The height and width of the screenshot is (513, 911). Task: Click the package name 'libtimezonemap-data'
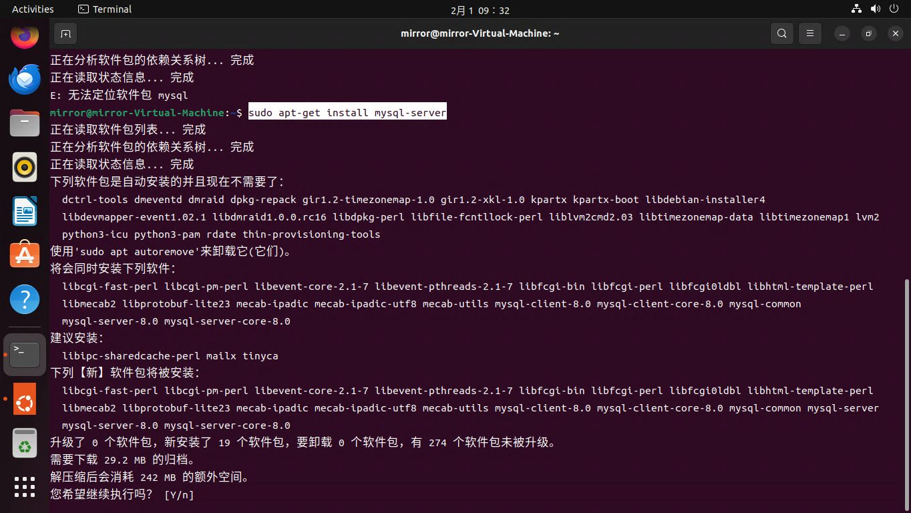[696, 217]
